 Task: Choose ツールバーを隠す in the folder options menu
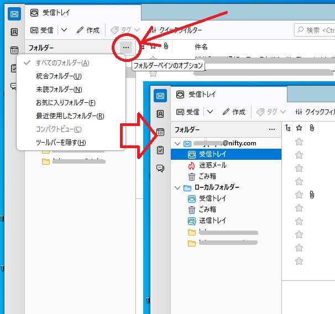pyautogui.click(x=61, y=143)
